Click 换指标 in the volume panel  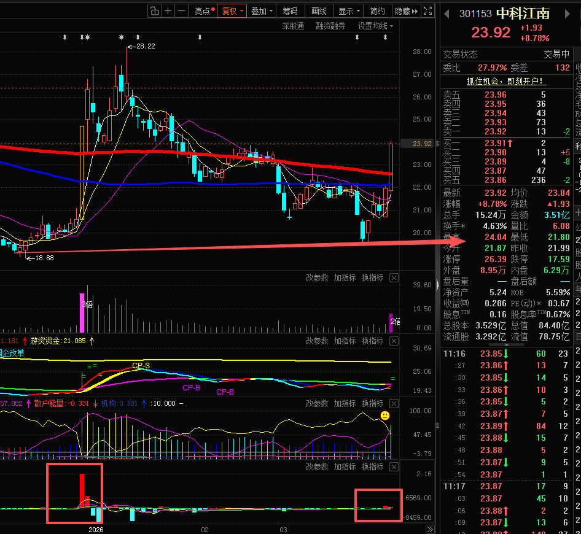click(x=372, y=277)
